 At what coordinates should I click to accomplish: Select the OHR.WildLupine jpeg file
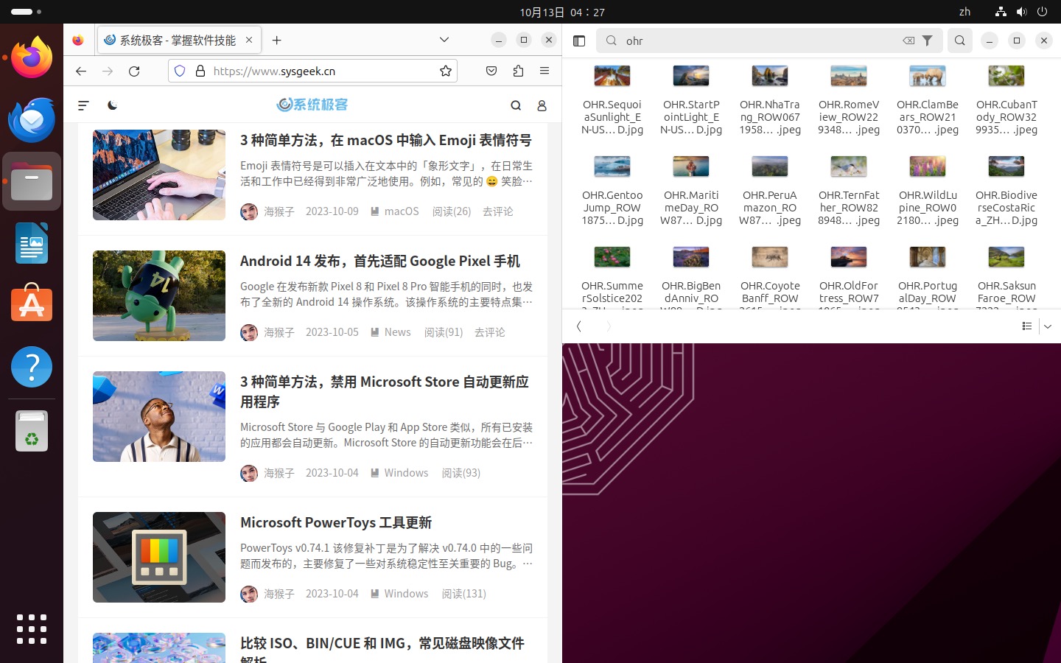coord(928,190)
